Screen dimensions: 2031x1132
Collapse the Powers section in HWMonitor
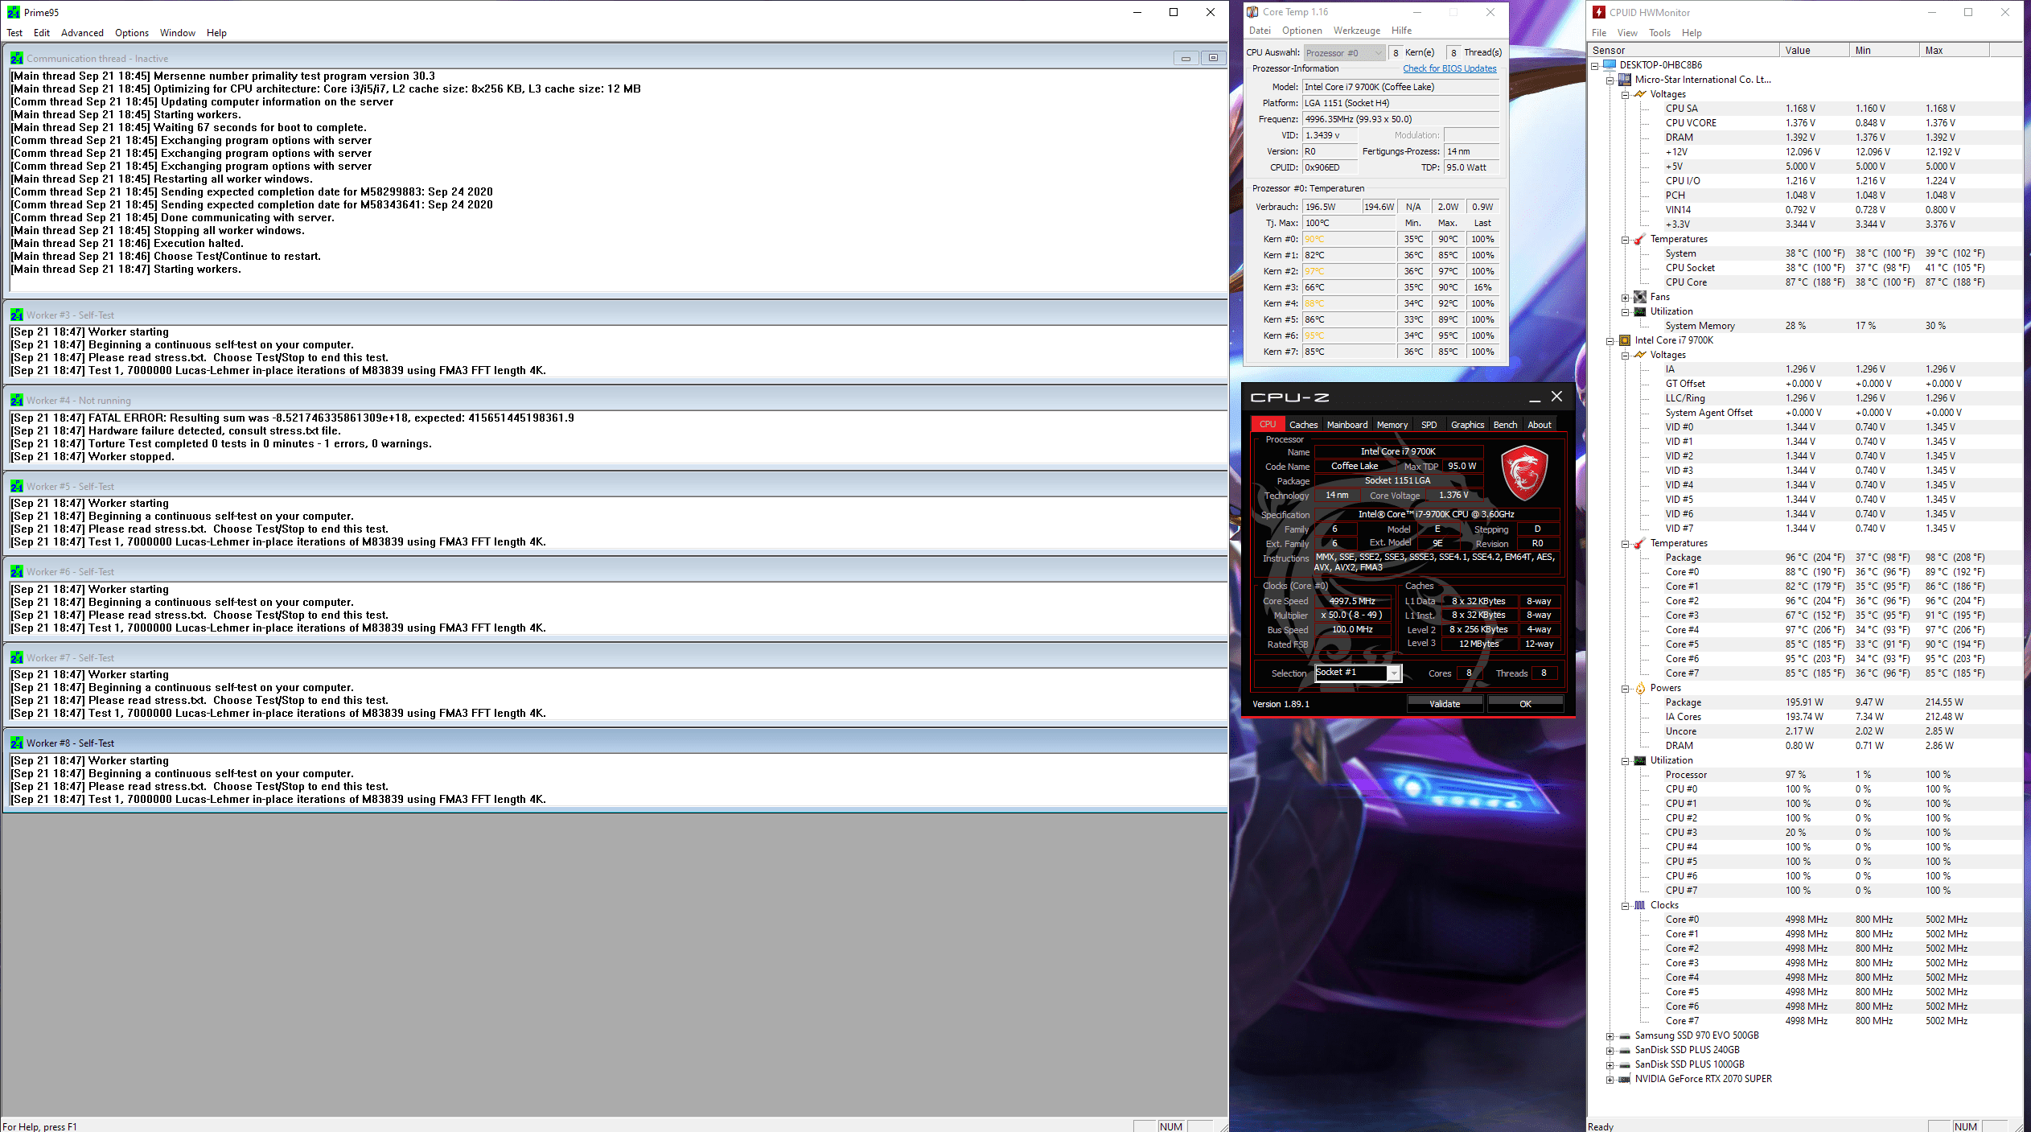(1625, 688)
